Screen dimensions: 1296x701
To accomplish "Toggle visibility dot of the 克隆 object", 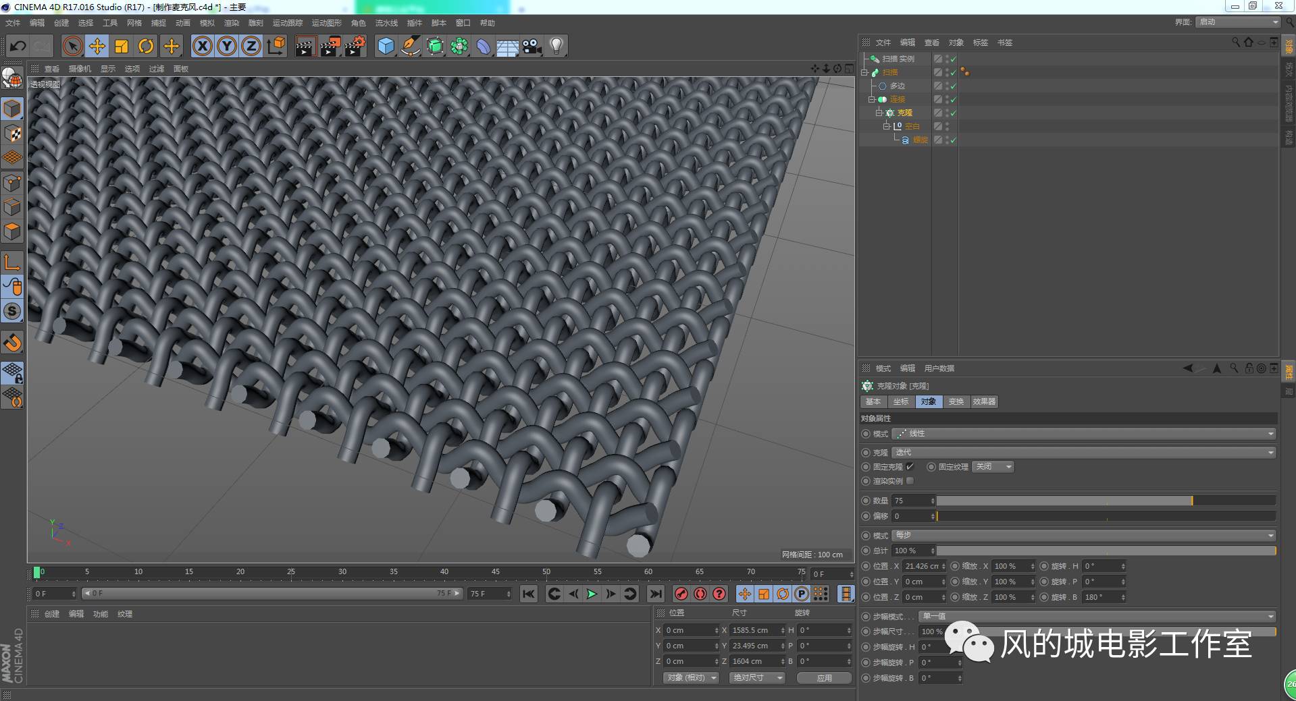I will (947, 111).
